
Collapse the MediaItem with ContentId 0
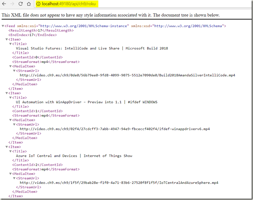point(10,66)
